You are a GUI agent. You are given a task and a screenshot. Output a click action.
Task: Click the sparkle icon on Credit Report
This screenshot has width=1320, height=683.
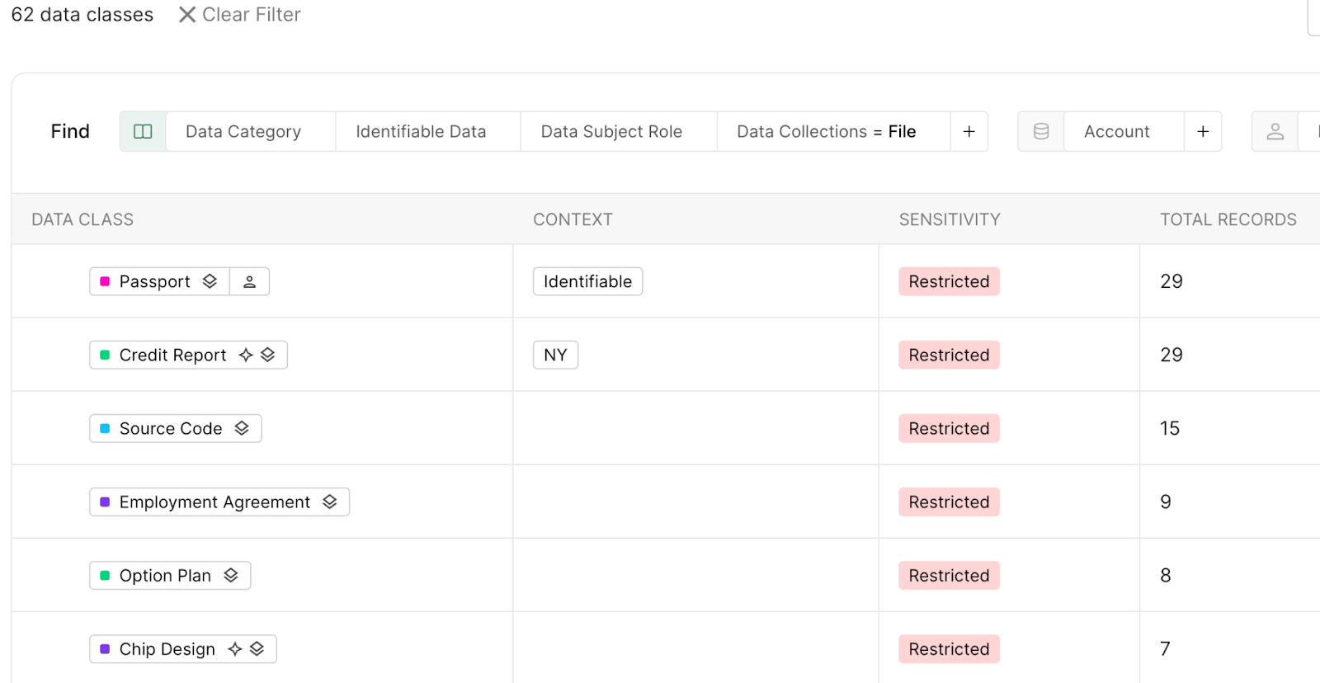pyautogui.click(x=245, y=355)
